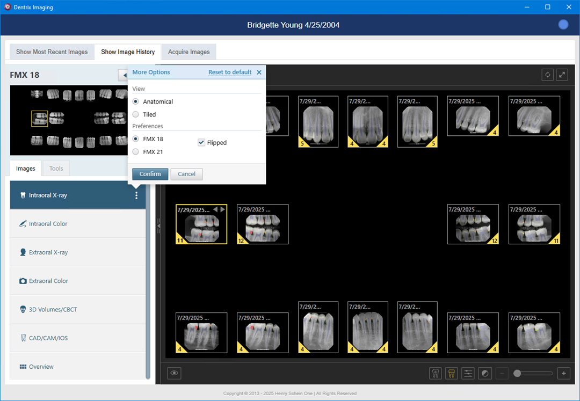Click previous arrow on selected image 11 thumbnail
This screenshot has width=580, height=401.
pos(215,209)
